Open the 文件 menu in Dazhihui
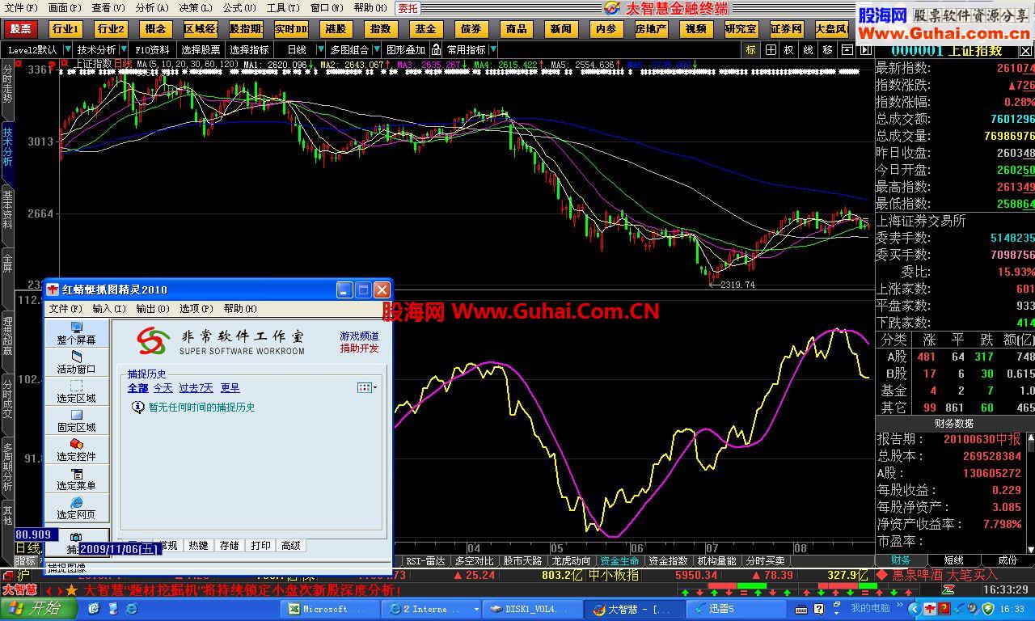The width and height of the screenshot is (1035, 621). 22,8
